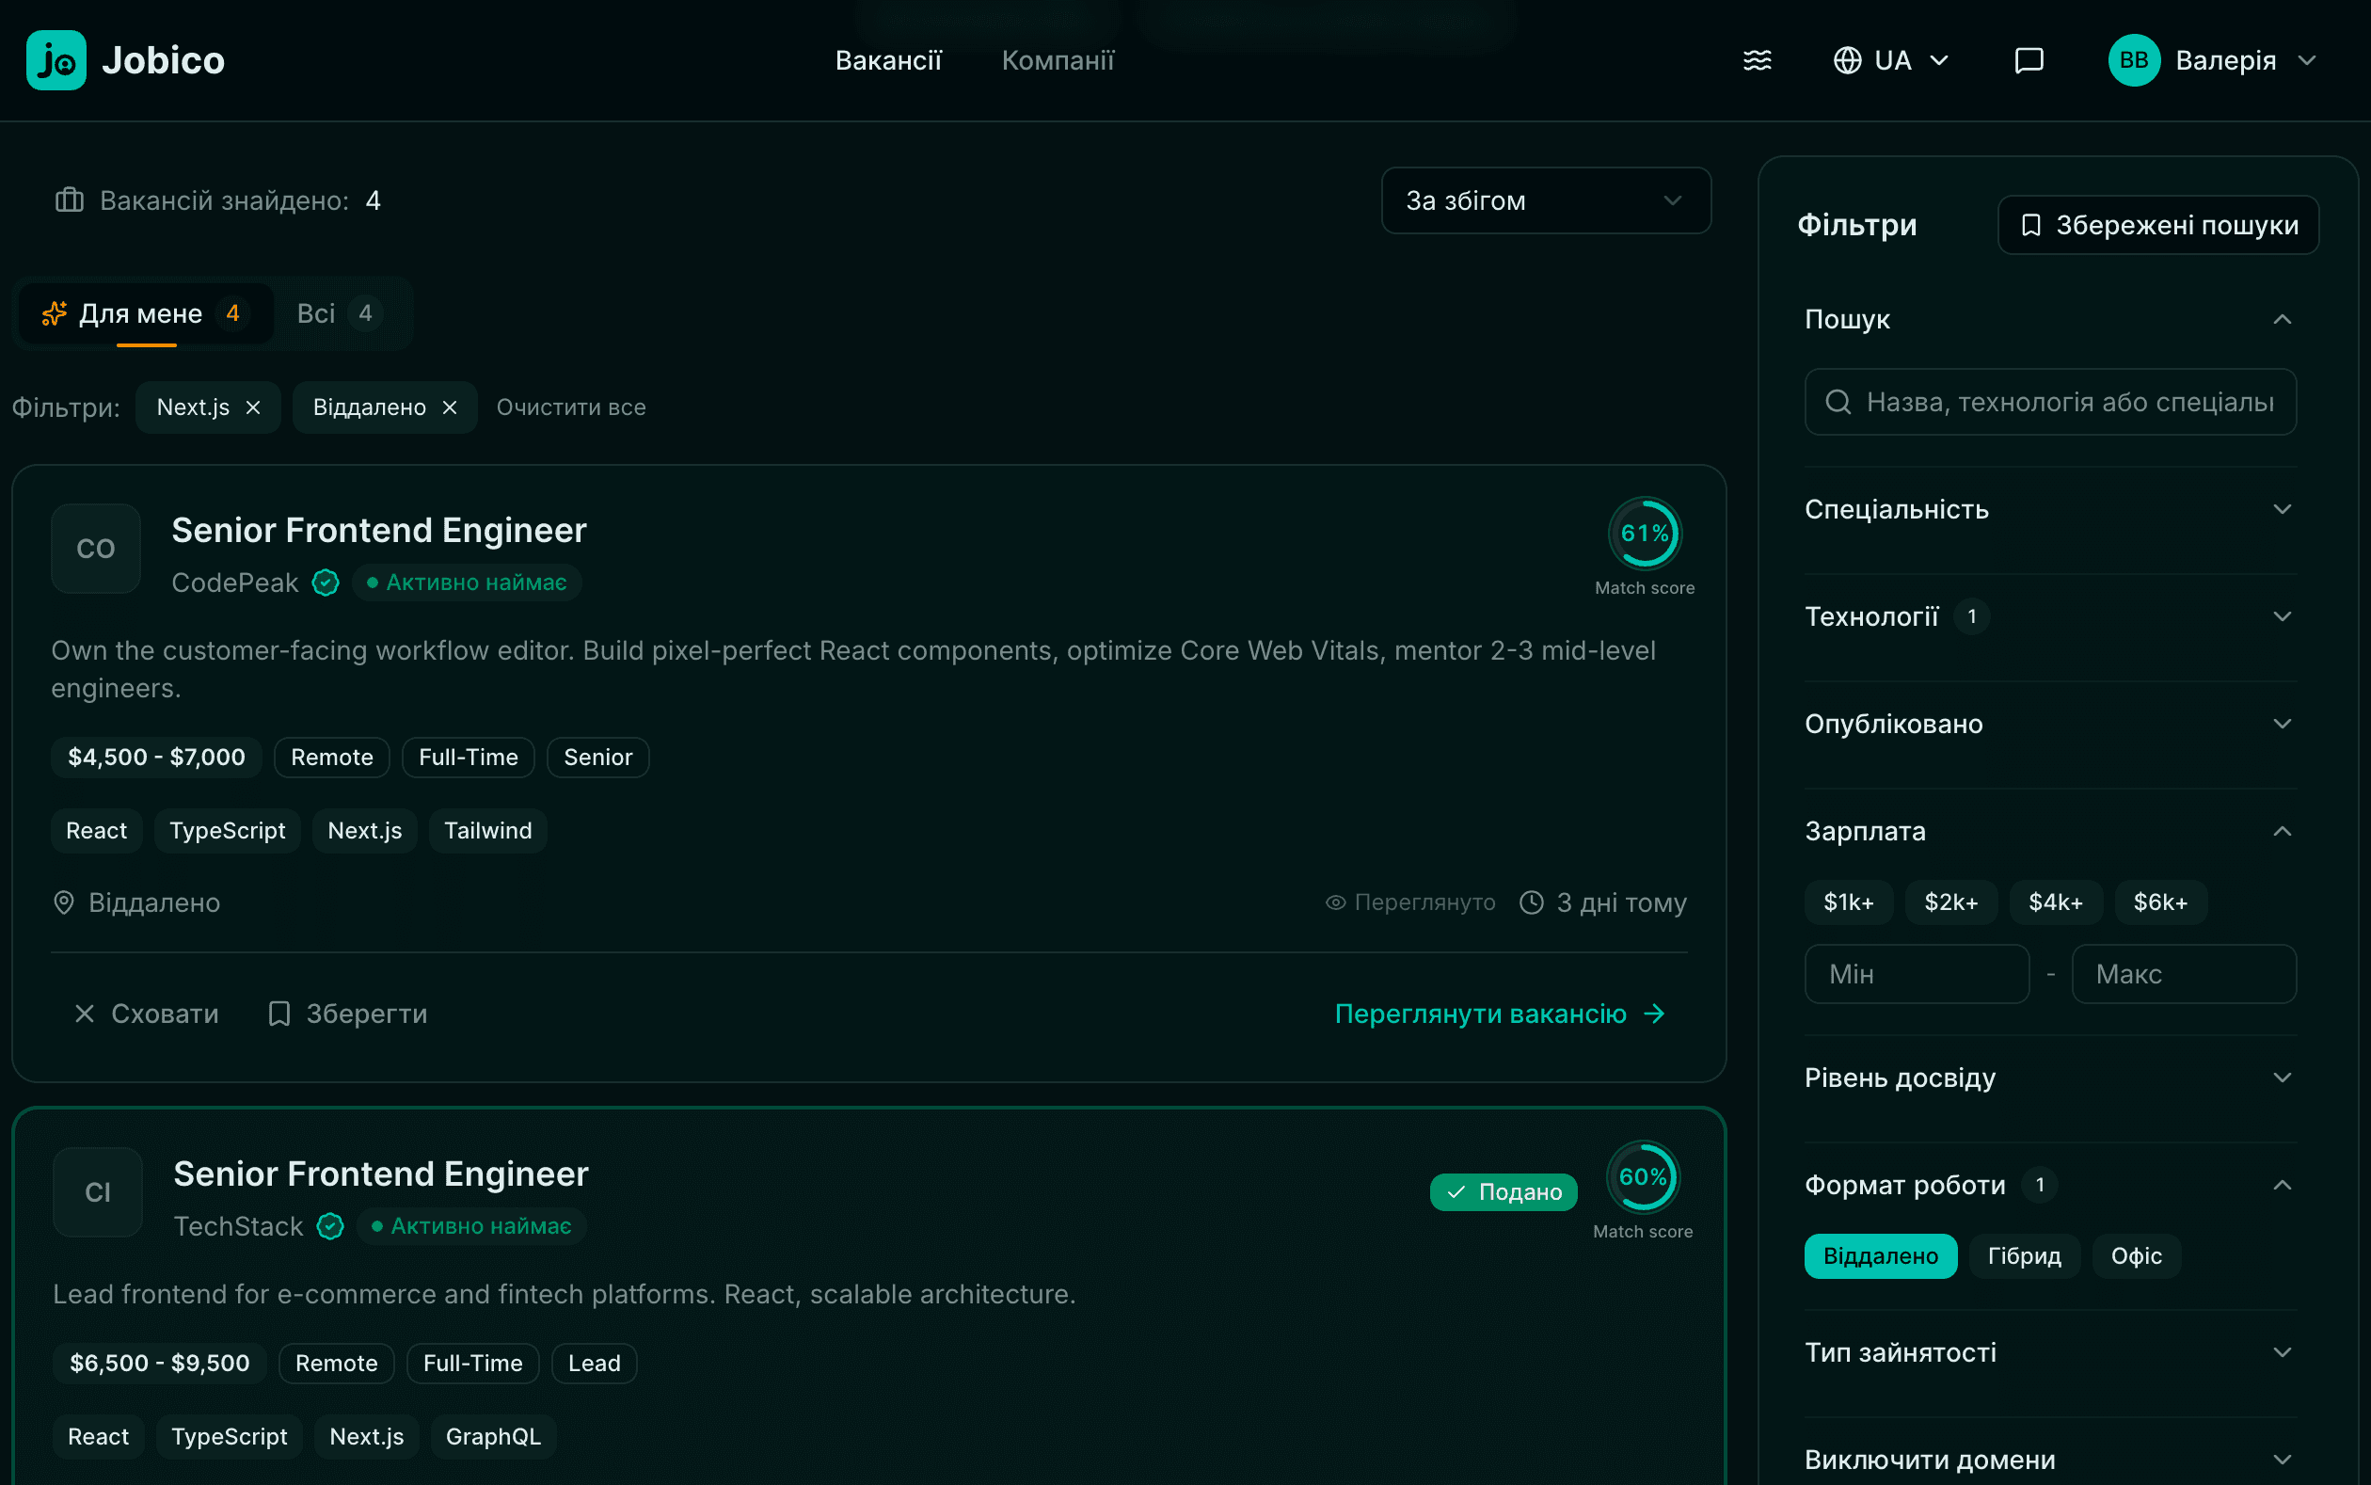This screenshot has height=1485, width=2371.
Task: Click the Tailwind tag on CodePeak card
Action: 488,831
